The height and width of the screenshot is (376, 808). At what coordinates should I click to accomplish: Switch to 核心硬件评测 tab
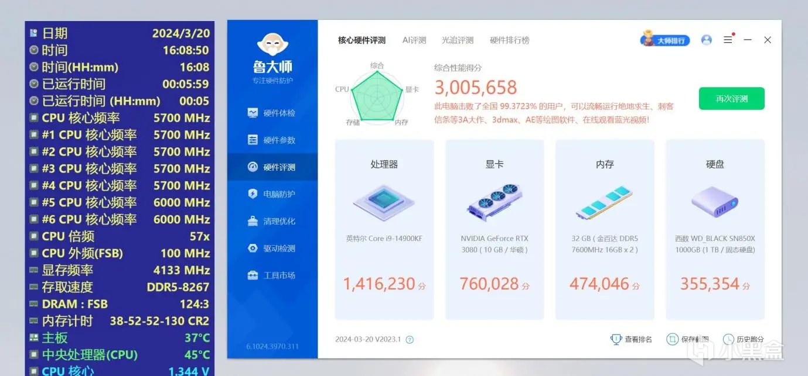point(362,40)
